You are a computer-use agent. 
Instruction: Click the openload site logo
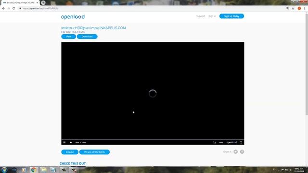pos(73,17)
